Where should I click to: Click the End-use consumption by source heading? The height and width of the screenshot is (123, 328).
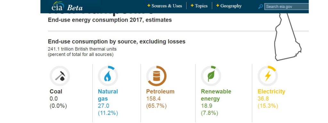tap(117, 42)
